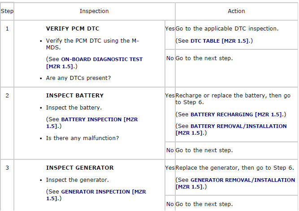Screen dimensions: 299x211
Task: Click the INSPECT GENERATOR heading
Action: tap(80, 167)
